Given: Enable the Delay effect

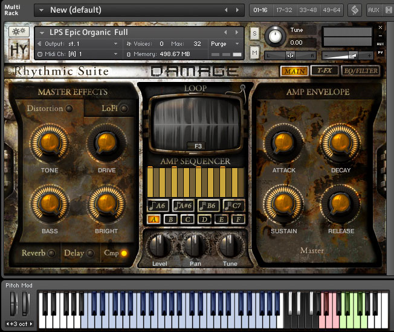Looking at the screenshot, I should (90, 253).
